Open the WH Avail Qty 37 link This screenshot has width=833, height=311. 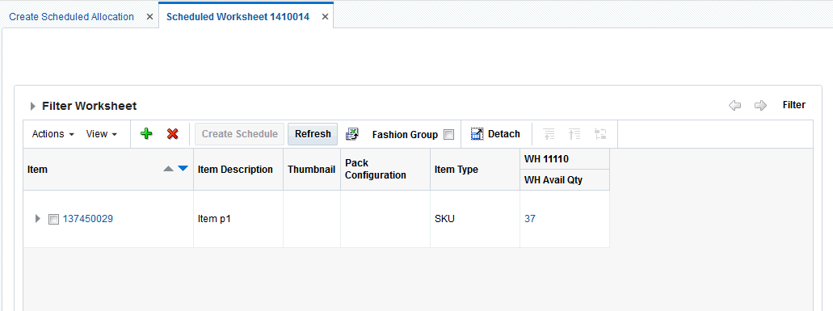[x=530, y=218]
